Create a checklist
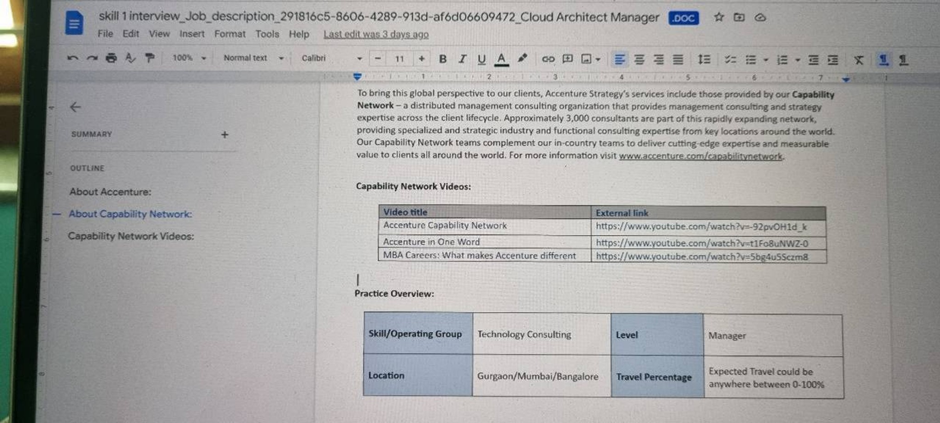 pyautogui.click(x=730, y=60)
